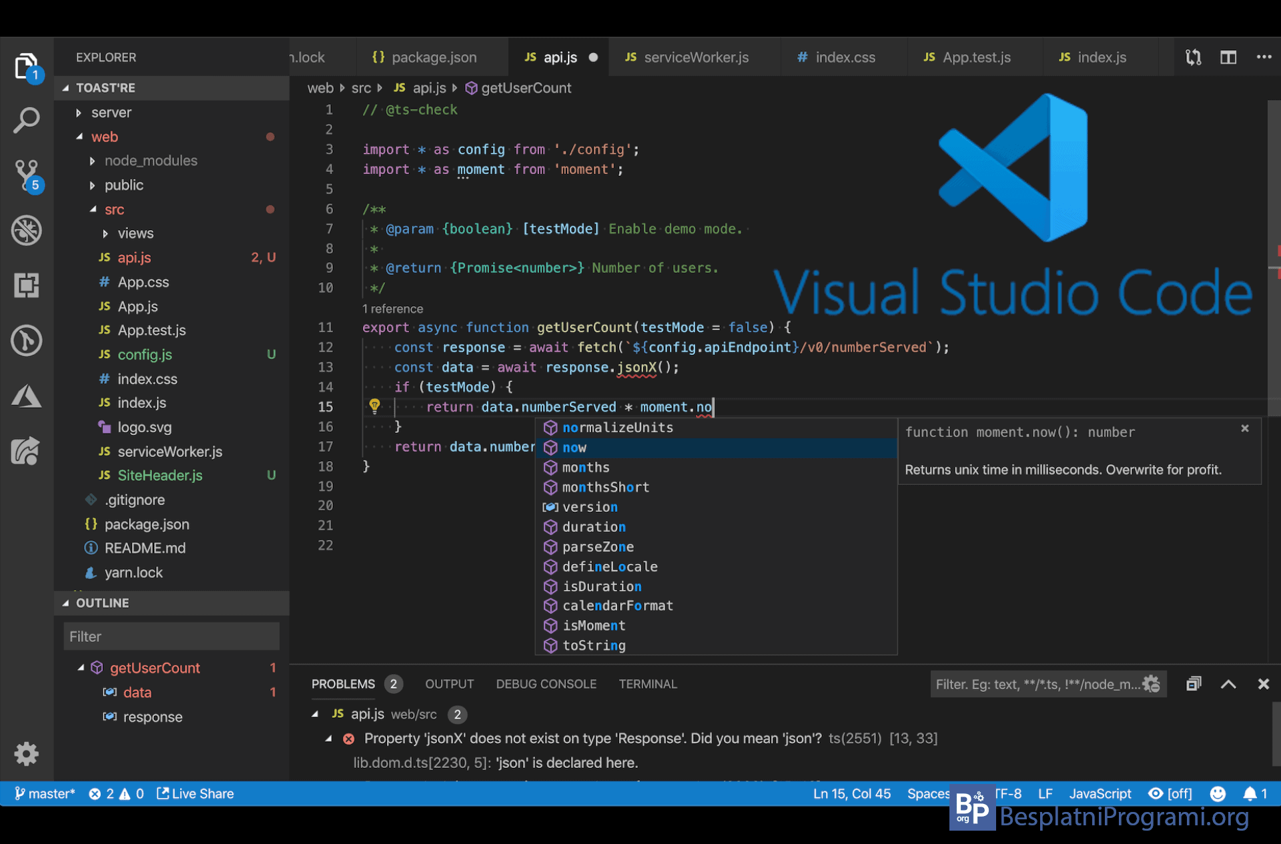
Task: Expand the views folder
Action: click(x=135, y=233)
